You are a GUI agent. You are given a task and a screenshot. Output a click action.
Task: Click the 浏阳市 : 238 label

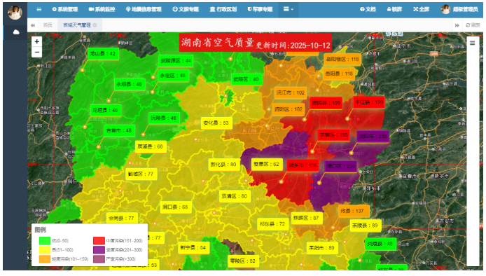[x=373, y=136]
